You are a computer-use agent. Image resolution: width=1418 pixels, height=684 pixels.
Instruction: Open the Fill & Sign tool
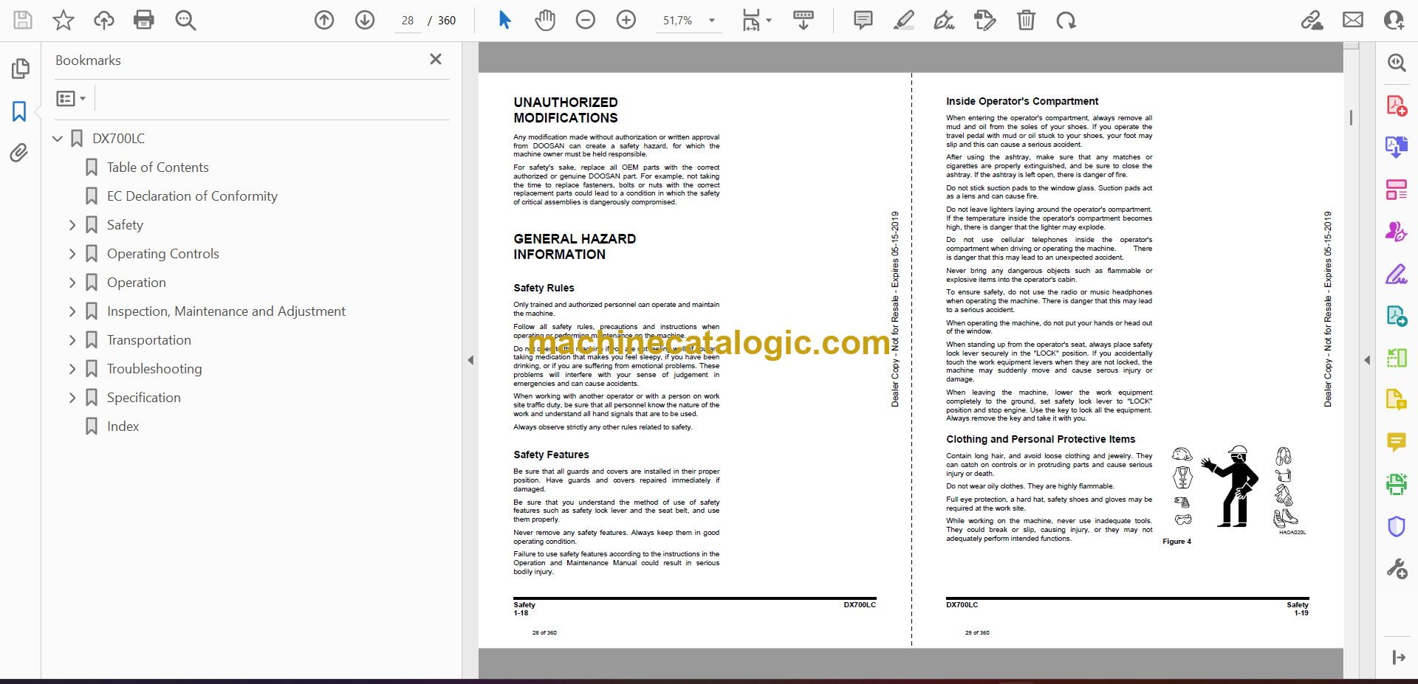pos(1396,274)
